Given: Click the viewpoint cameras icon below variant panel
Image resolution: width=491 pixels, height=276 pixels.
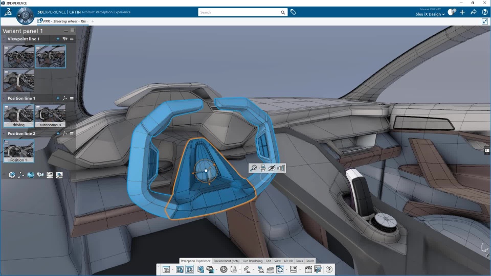Looking at the screenshot, I should coord(40,175).
